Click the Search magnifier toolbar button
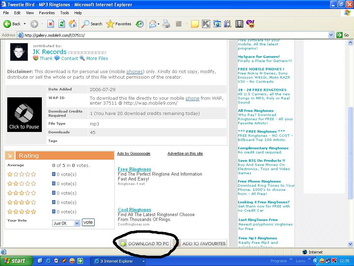Screen dimensions: 354x266 pyautogui.click(x=92, y=24)
